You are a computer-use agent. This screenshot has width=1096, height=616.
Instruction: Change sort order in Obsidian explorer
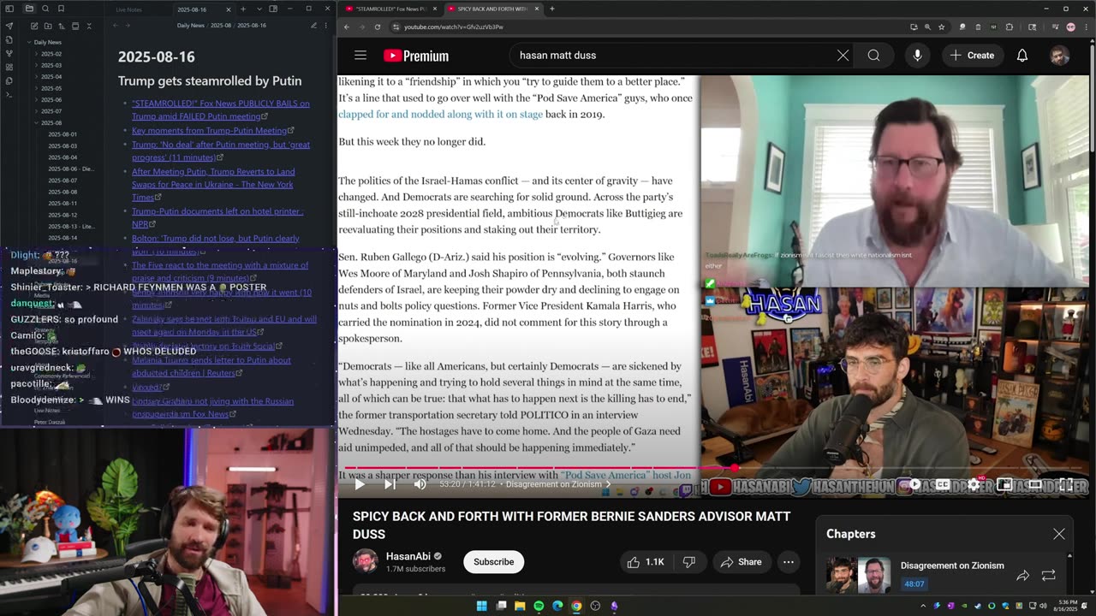[62, 26]
